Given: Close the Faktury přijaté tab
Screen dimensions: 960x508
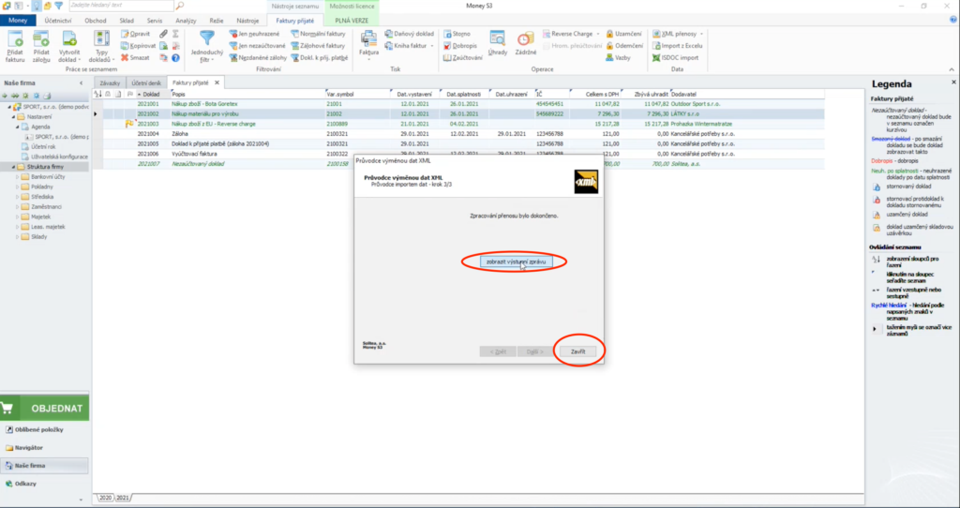Looking at the screenshot, I should point(217,82).
